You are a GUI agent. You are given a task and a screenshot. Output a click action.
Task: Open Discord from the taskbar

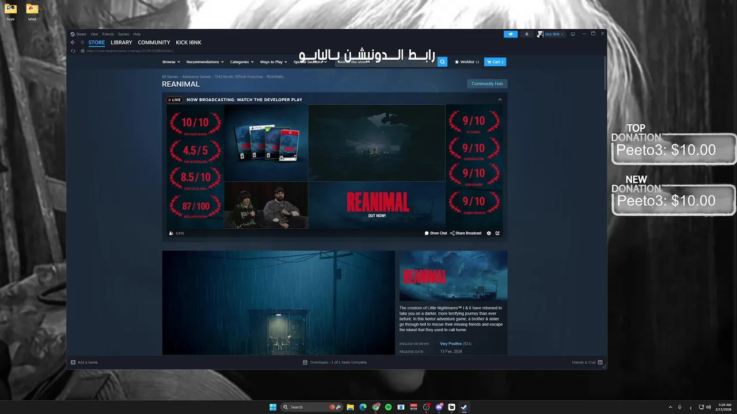point(439,407)
